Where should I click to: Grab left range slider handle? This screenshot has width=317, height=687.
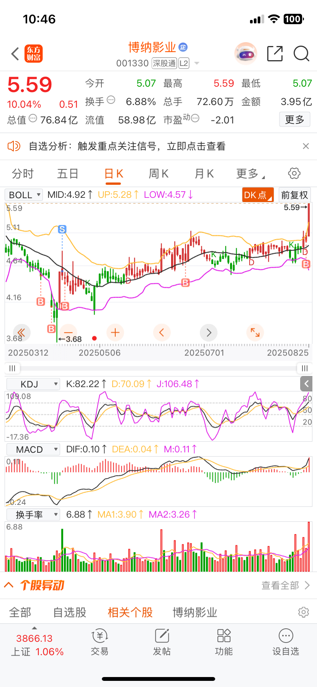pos(12,368)
